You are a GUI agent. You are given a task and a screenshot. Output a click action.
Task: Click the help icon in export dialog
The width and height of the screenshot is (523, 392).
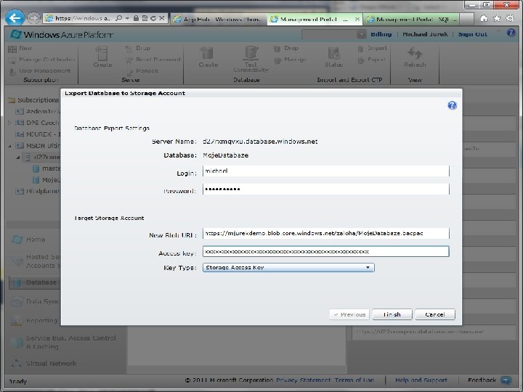(x=452, y=105)
